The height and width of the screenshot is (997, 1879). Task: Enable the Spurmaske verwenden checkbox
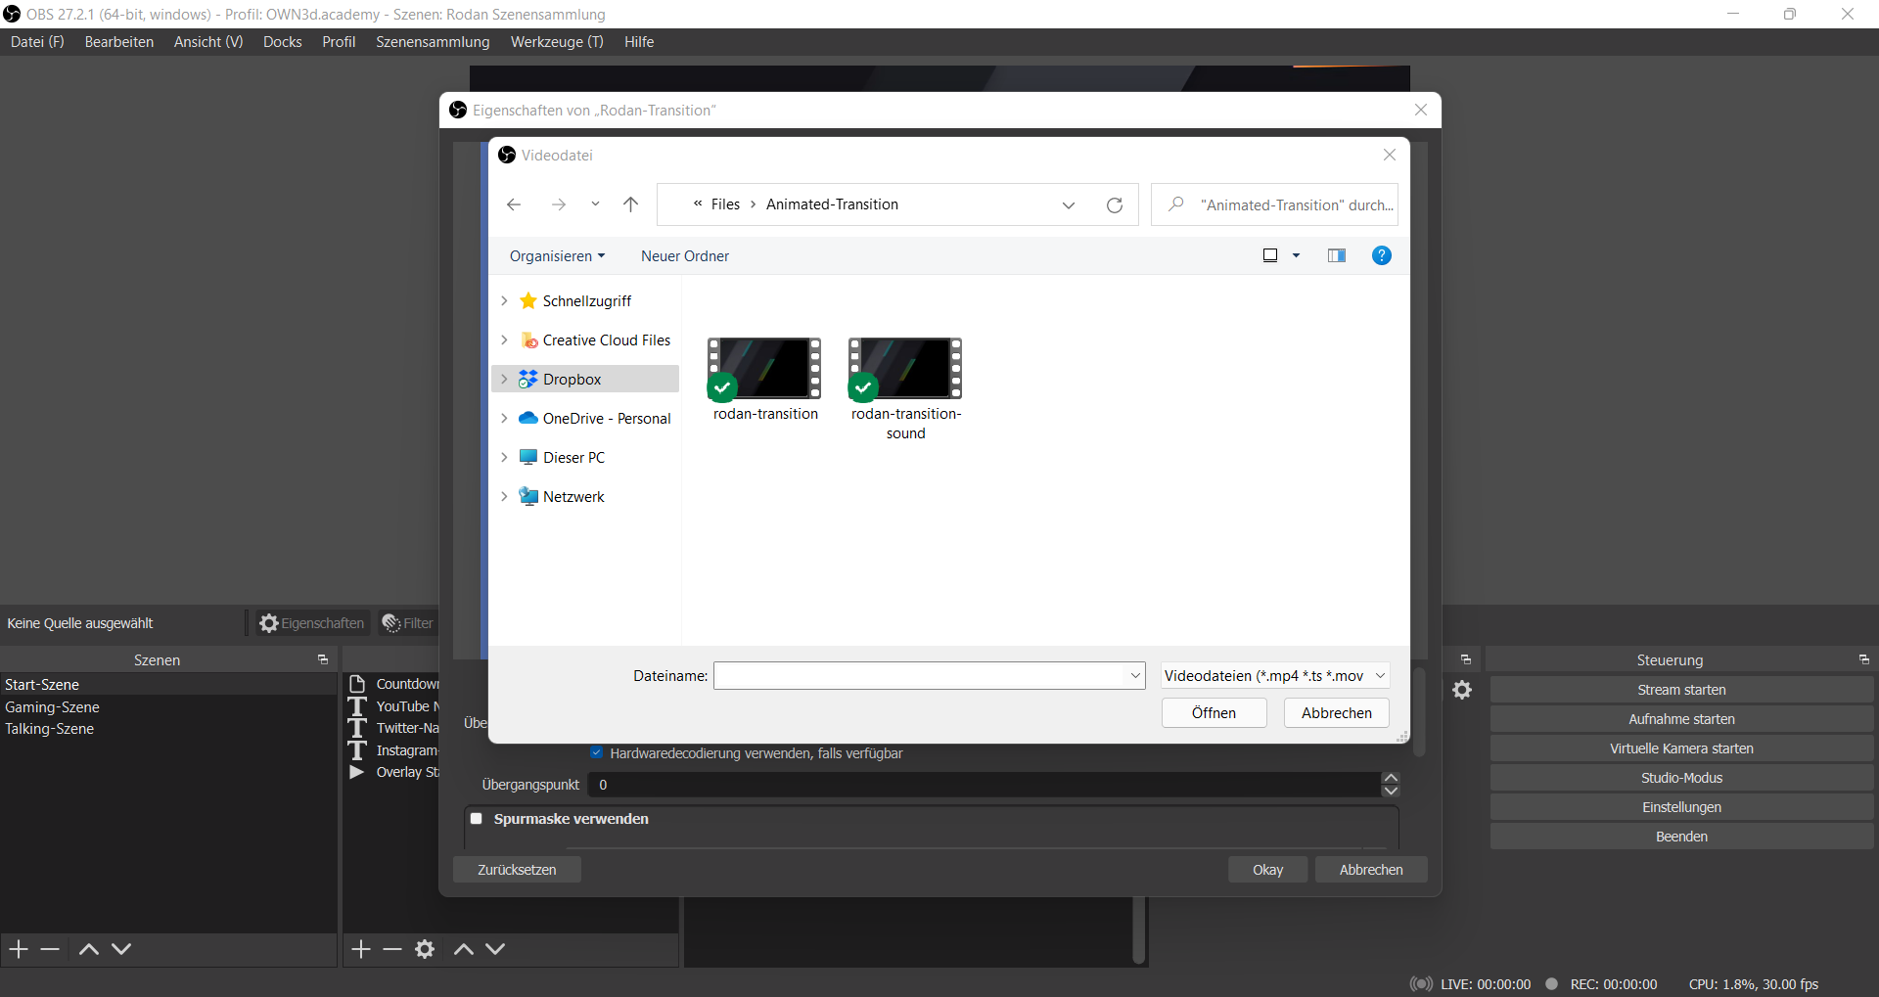tap(477, 819)
